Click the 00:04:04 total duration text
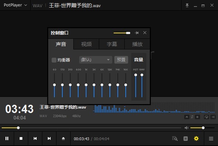The height and width of the screenshot is (146, 218). 102,139
